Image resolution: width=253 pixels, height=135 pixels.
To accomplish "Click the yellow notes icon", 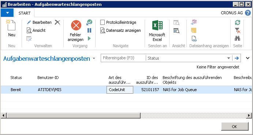I will click(x=194, y=30).
